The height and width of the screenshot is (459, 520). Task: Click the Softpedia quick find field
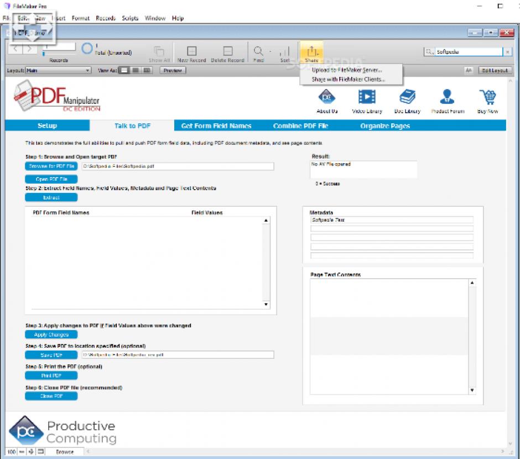point(469,51)
